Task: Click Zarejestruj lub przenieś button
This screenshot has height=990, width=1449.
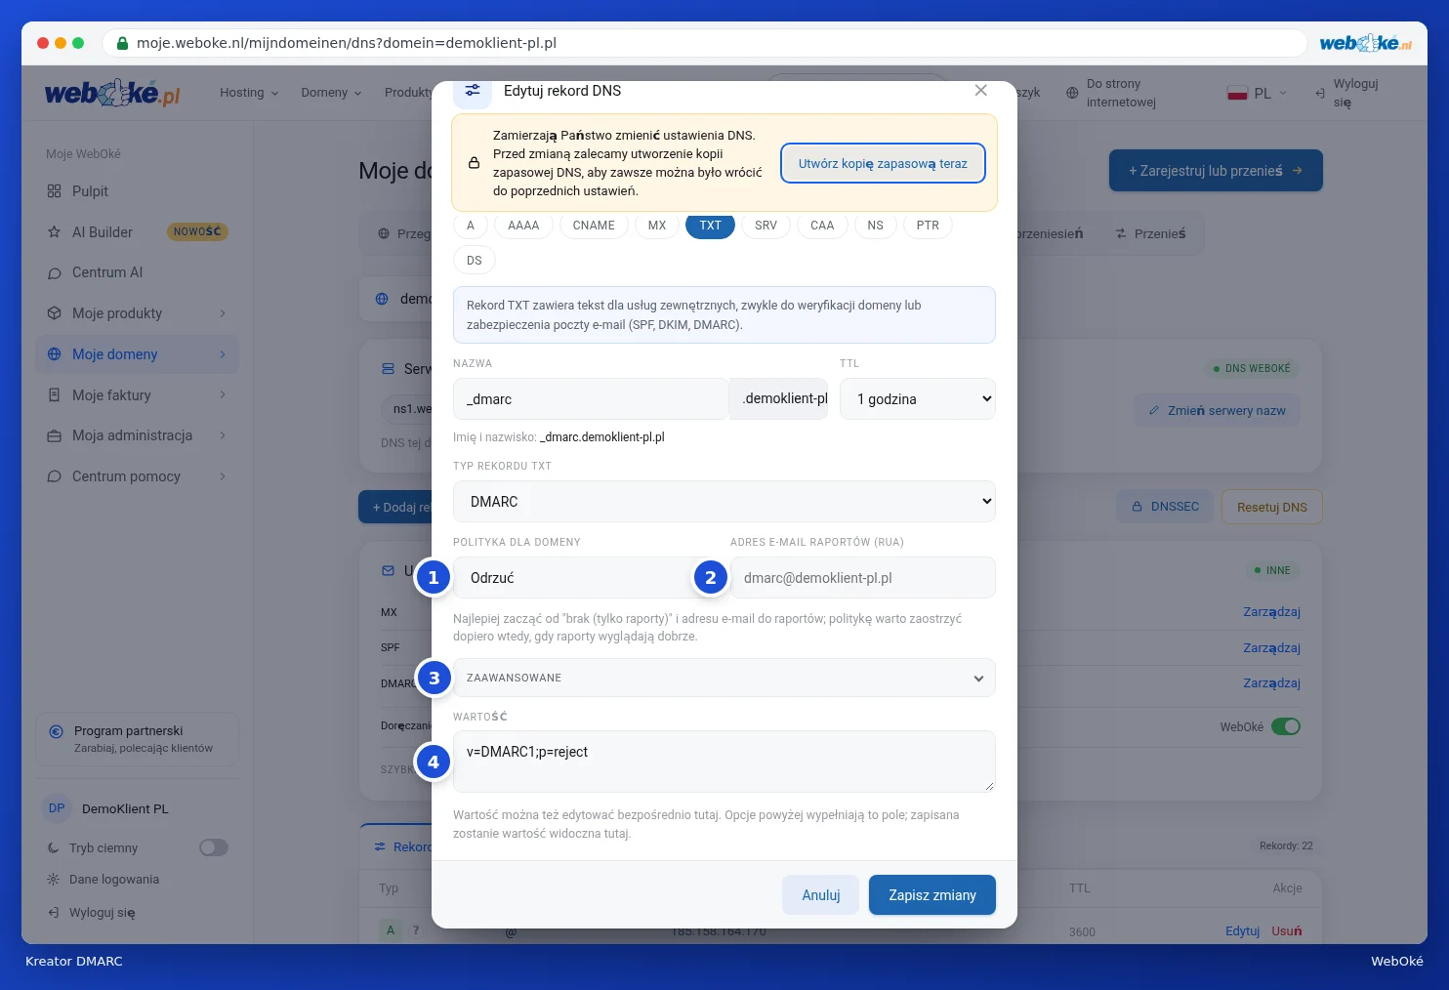Action: [1216, 171]
